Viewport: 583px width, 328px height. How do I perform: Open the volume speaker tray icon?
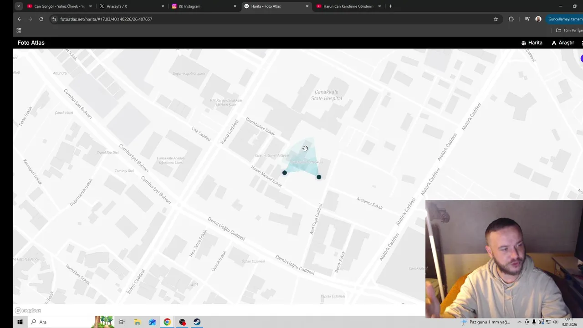point(555,322)
